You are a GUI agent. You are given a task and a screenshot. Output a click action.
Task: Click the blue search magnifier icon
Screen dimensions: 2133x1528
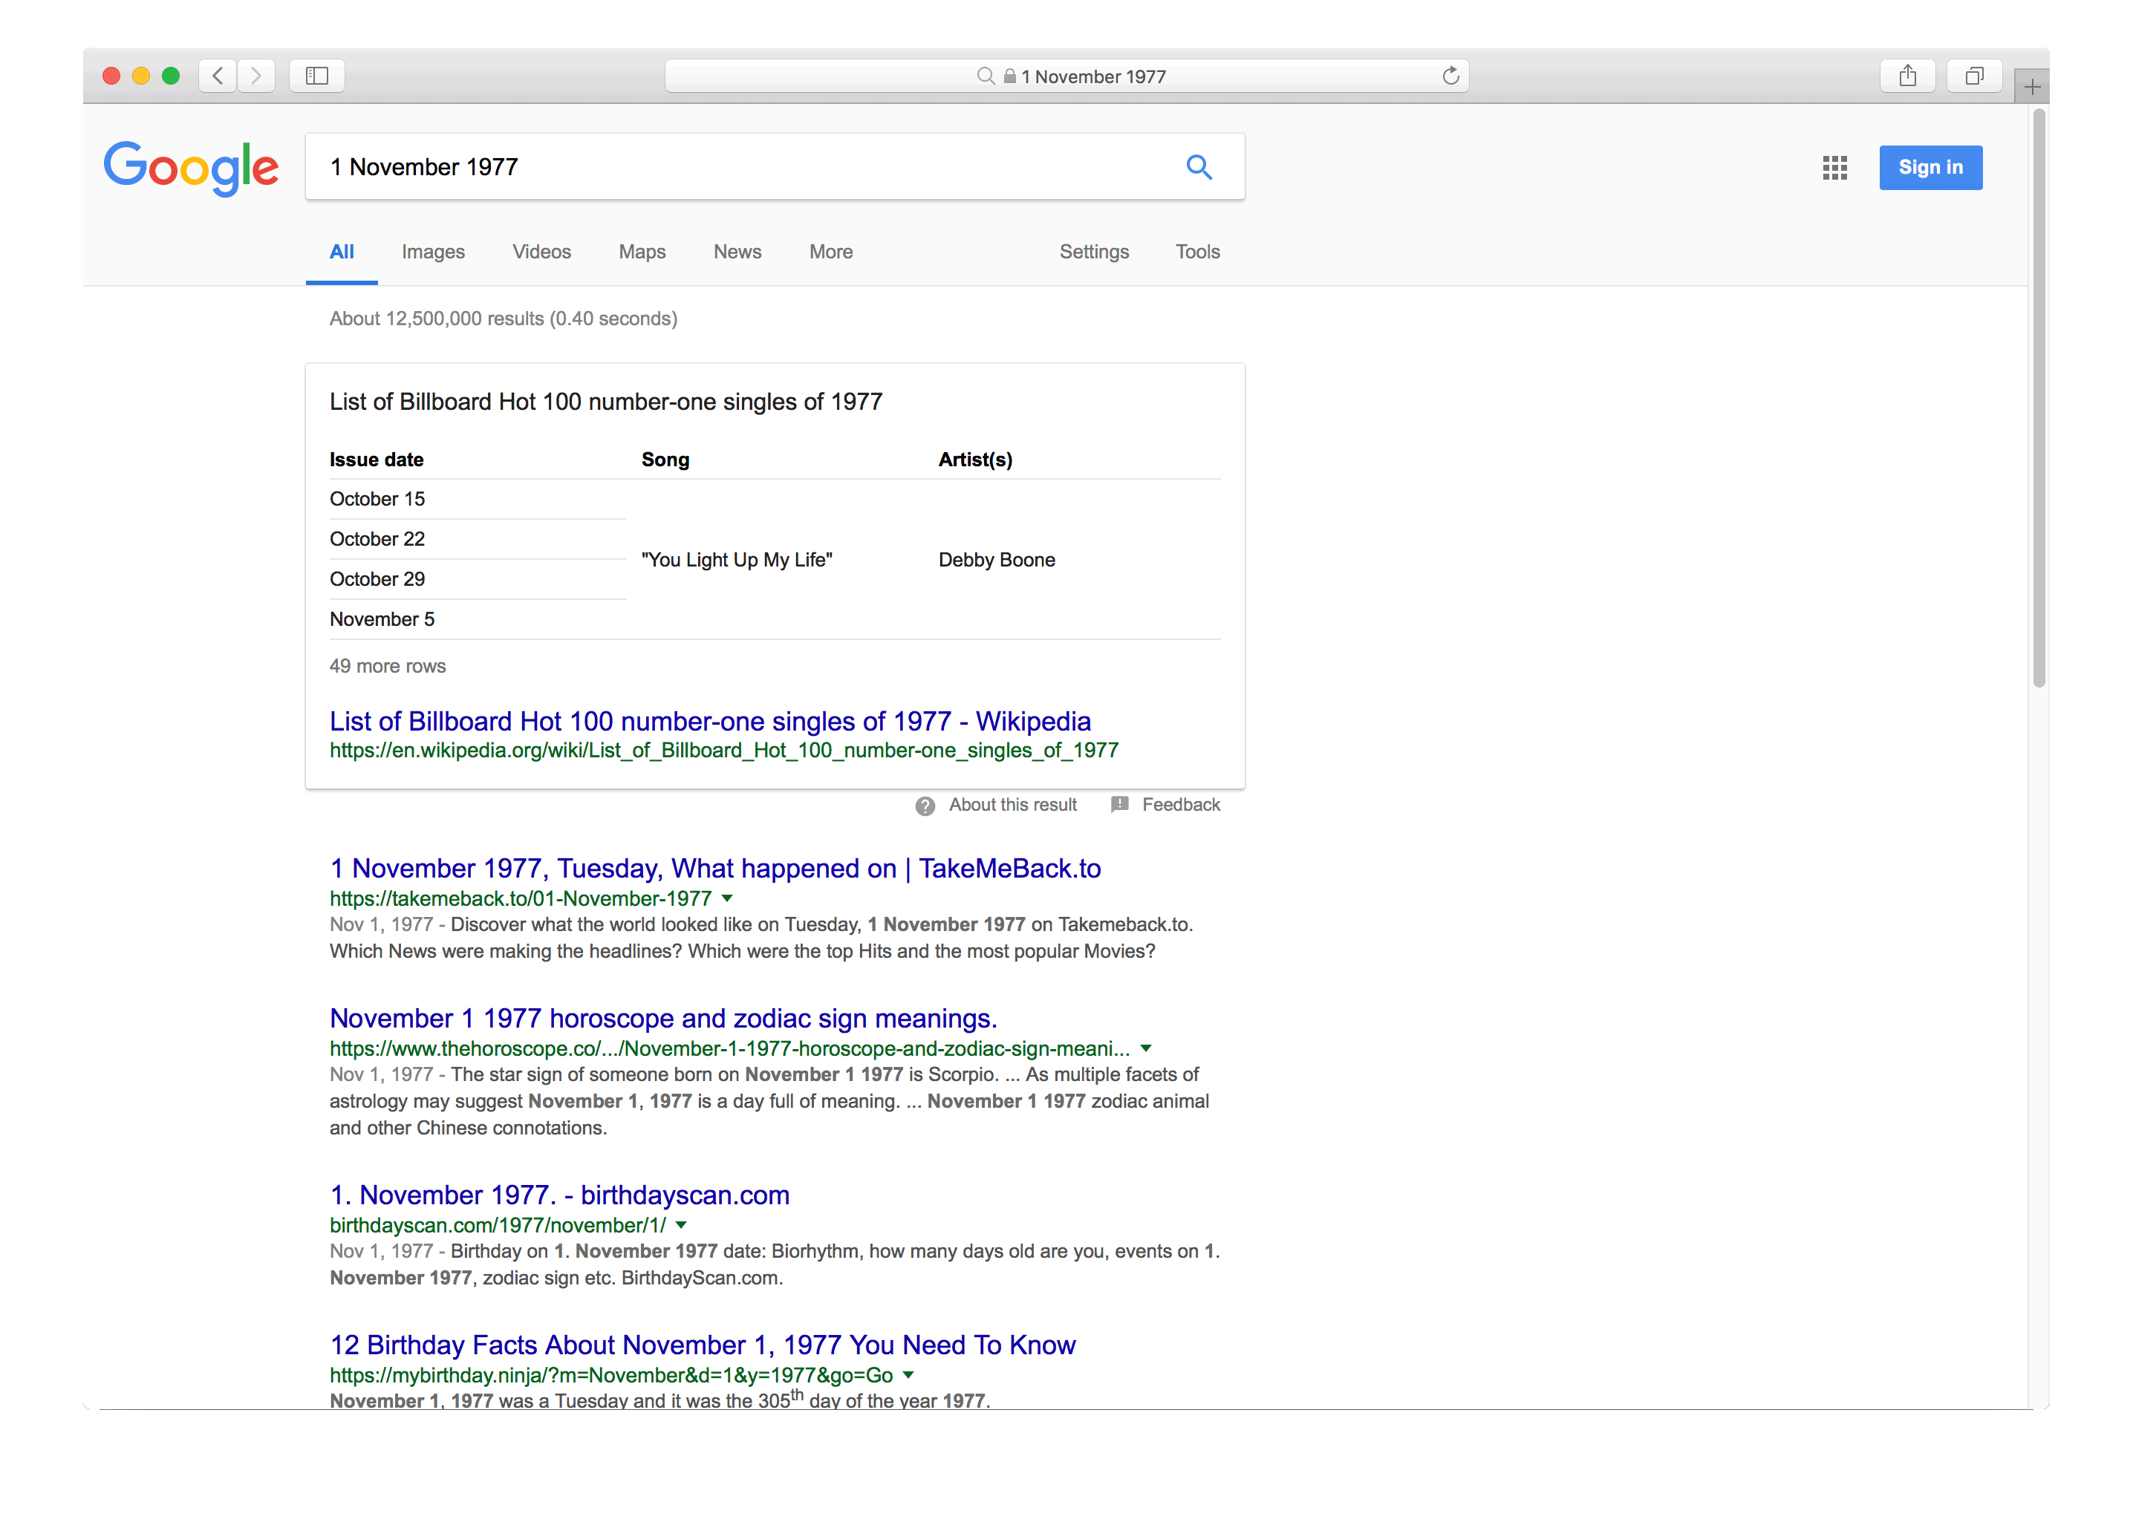[1198, 167]
